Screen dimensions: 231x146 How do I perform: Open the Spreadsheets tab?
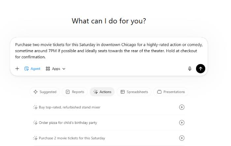pos(134,92)
